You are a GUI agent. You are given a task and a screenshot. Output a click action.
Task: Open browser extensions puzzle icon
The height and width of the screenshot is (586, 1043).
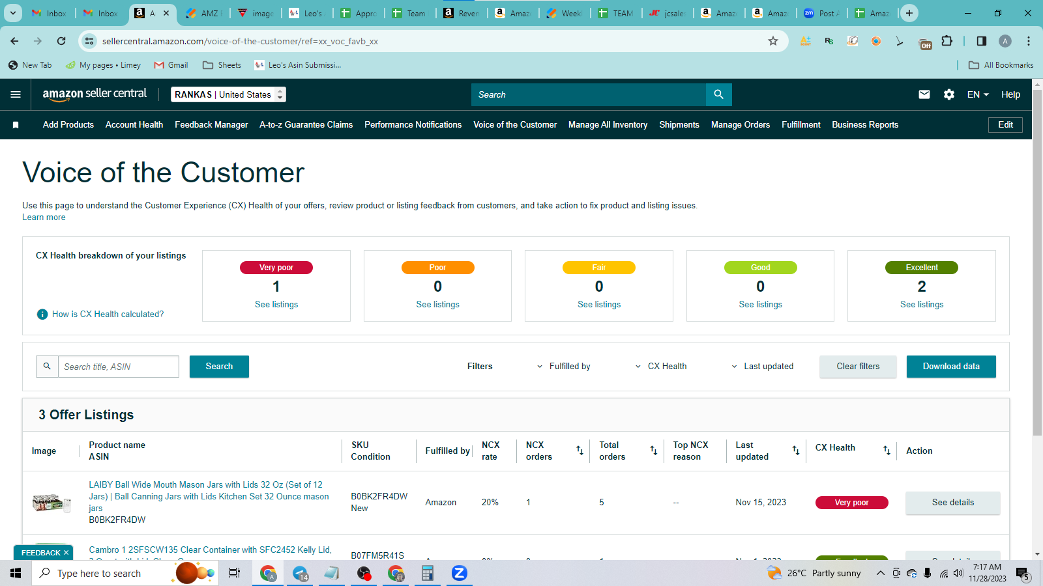click(947, 41)
